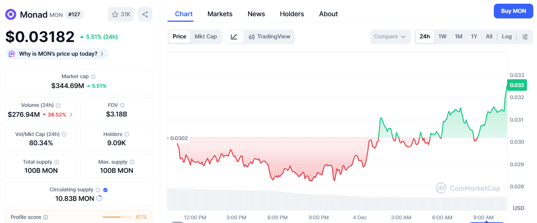Image resolution: width=537 pixels, height=223 pixels.
Task: Click info icon beside Market cap label
Action: 93,77
